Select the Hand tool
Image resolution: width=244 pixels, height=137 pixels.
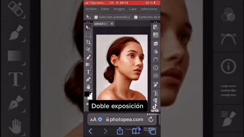[88, 87]
